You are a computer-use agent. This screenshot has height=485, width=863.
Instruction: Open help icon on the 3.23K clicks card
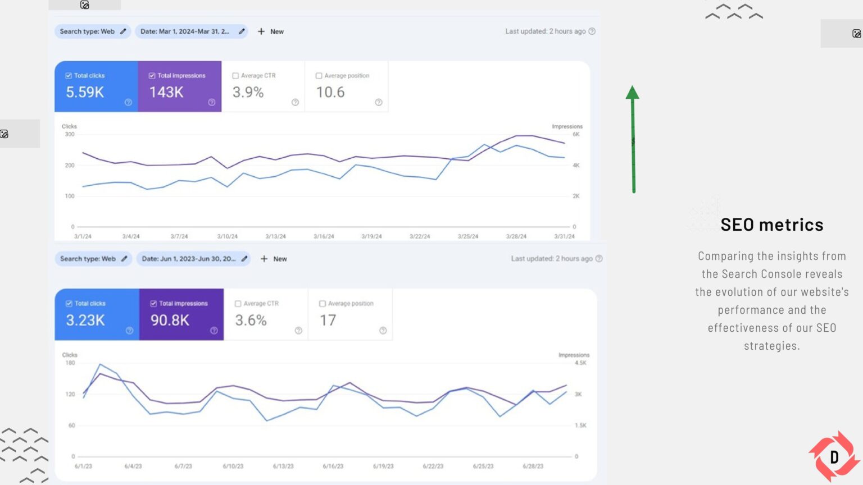tap(129, 331)
